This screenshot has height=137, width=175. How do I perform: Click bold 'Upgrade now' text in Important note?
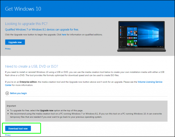point(46,110)
